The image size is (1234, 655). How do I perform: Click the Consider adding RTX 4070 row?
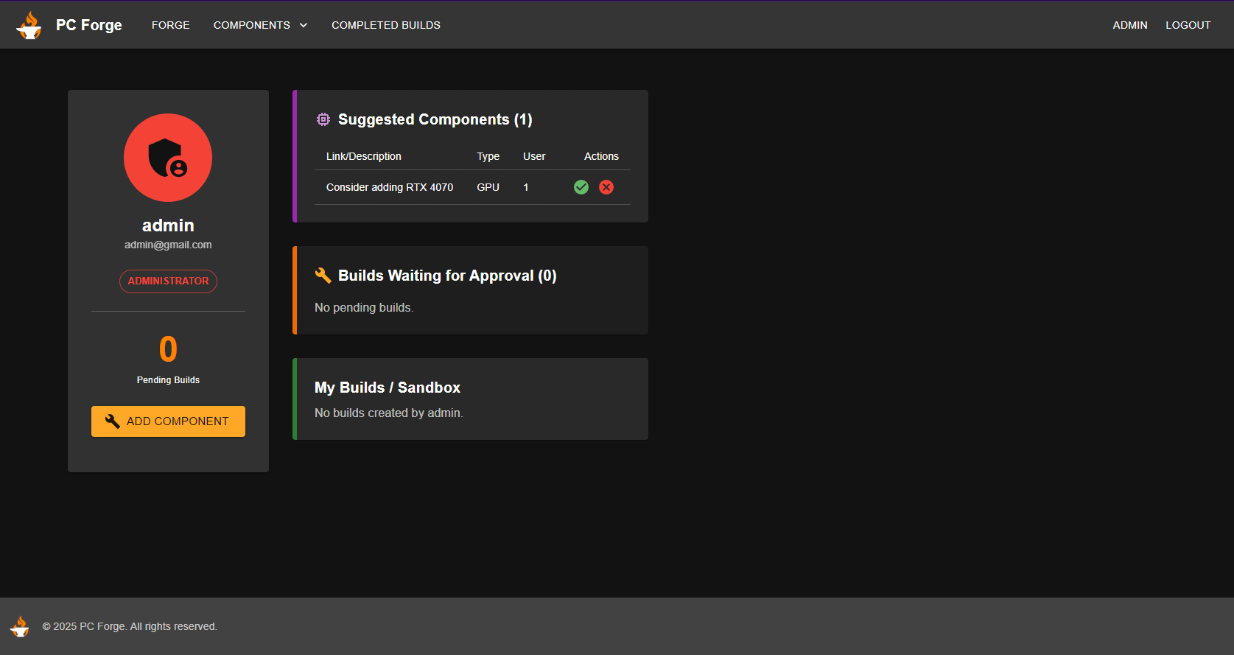pyautogui.click(x=390, y=187)
